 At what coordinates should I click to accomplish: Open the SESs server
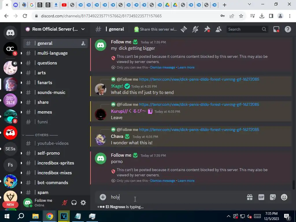click(x=10, y=149)
